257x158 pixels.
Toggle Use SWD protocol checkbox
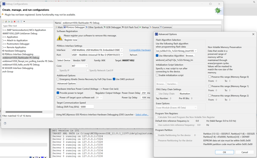tap(114, 79)
